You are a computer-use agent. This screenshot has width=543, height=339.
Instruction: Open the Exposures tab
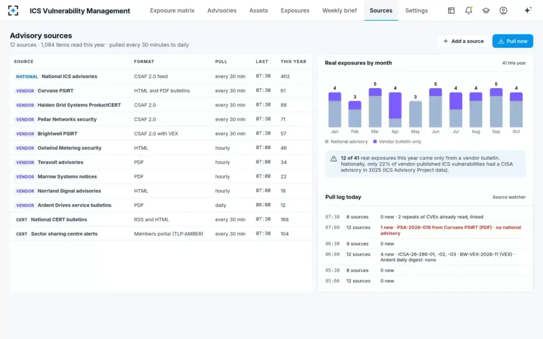[295, 10]
